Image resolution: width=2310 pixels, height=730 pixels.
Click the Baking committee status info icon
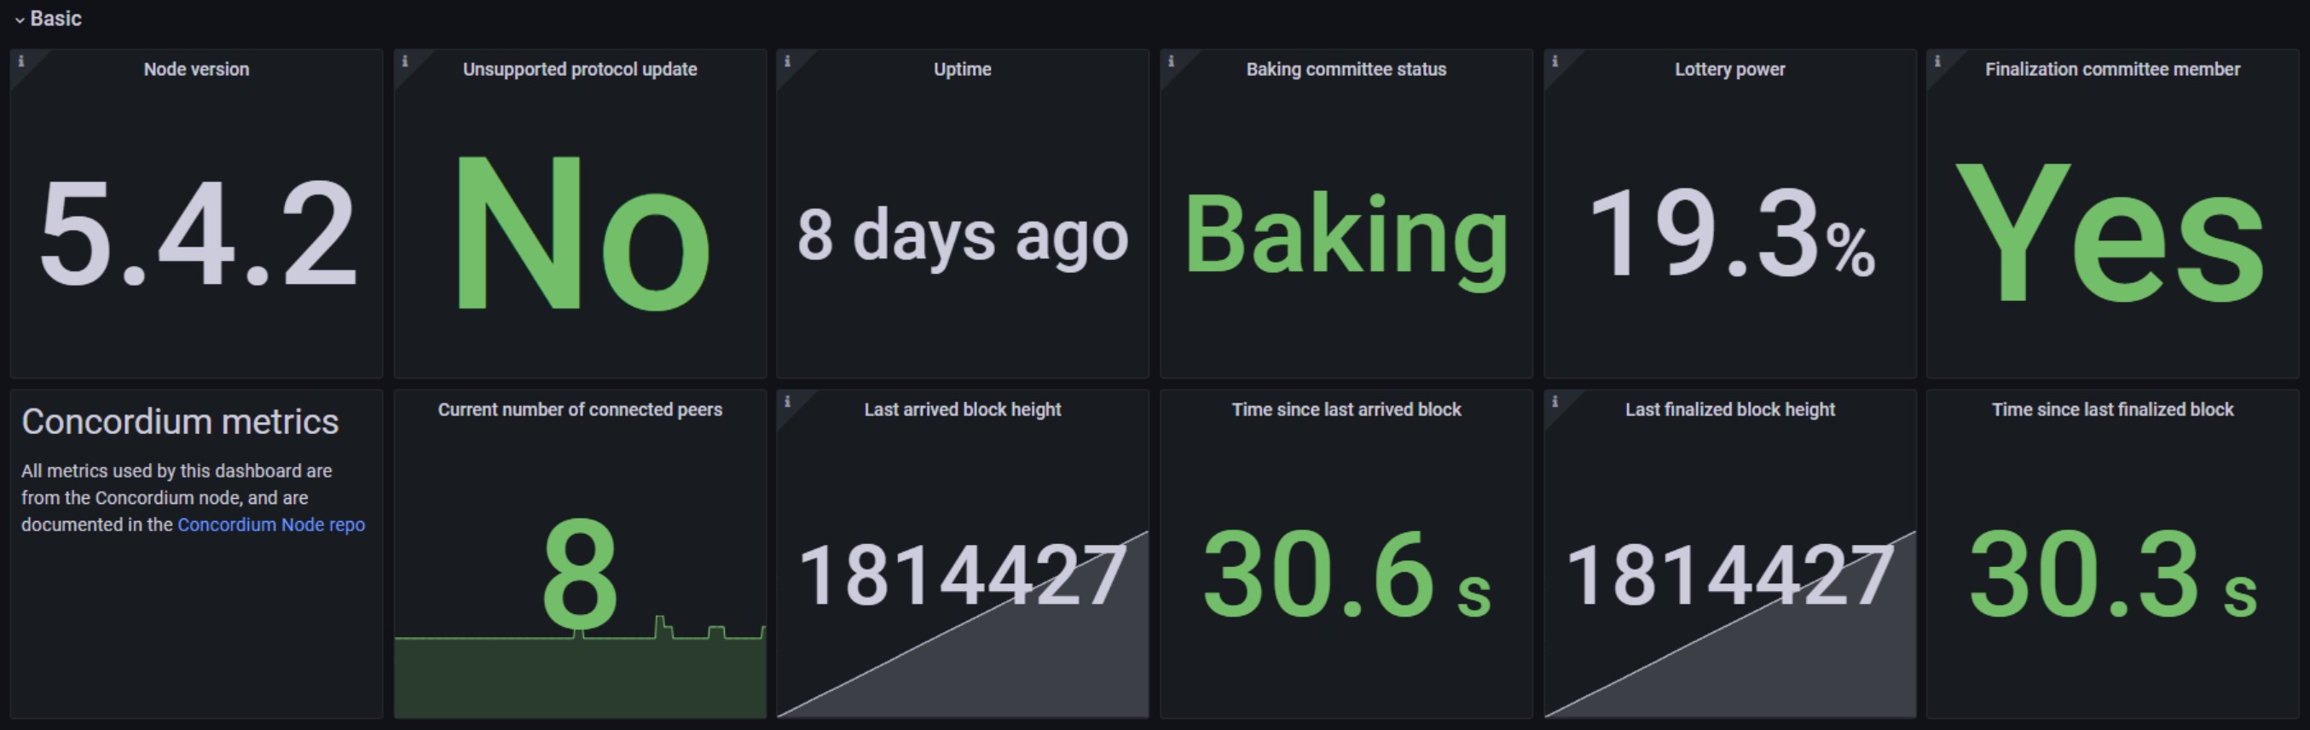(1171, 61)
